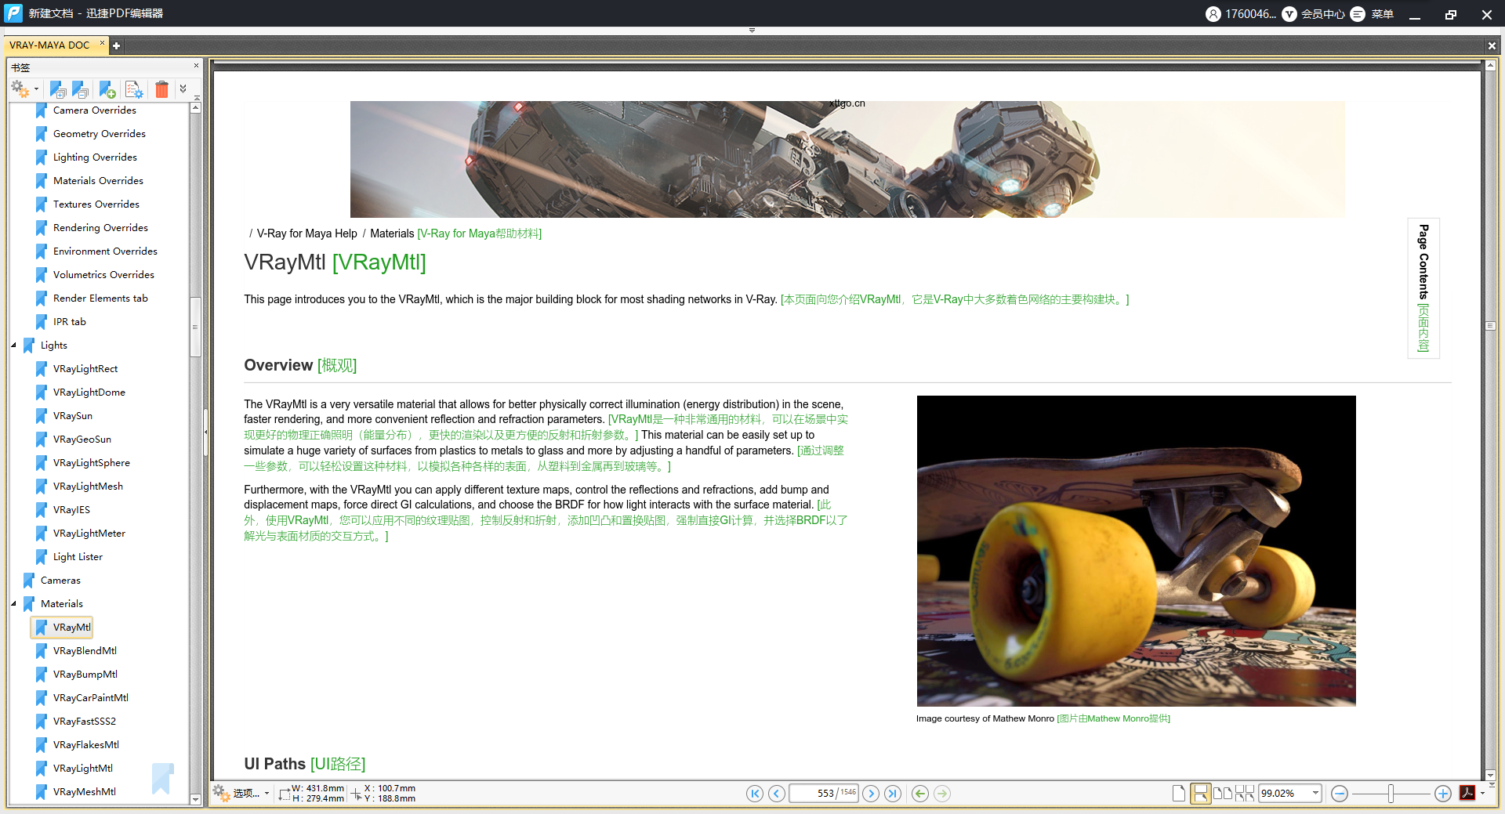Viewport: 1505px width, 814px height.
Task: Click the Page Contents side tab
Action: point(1423,288)
